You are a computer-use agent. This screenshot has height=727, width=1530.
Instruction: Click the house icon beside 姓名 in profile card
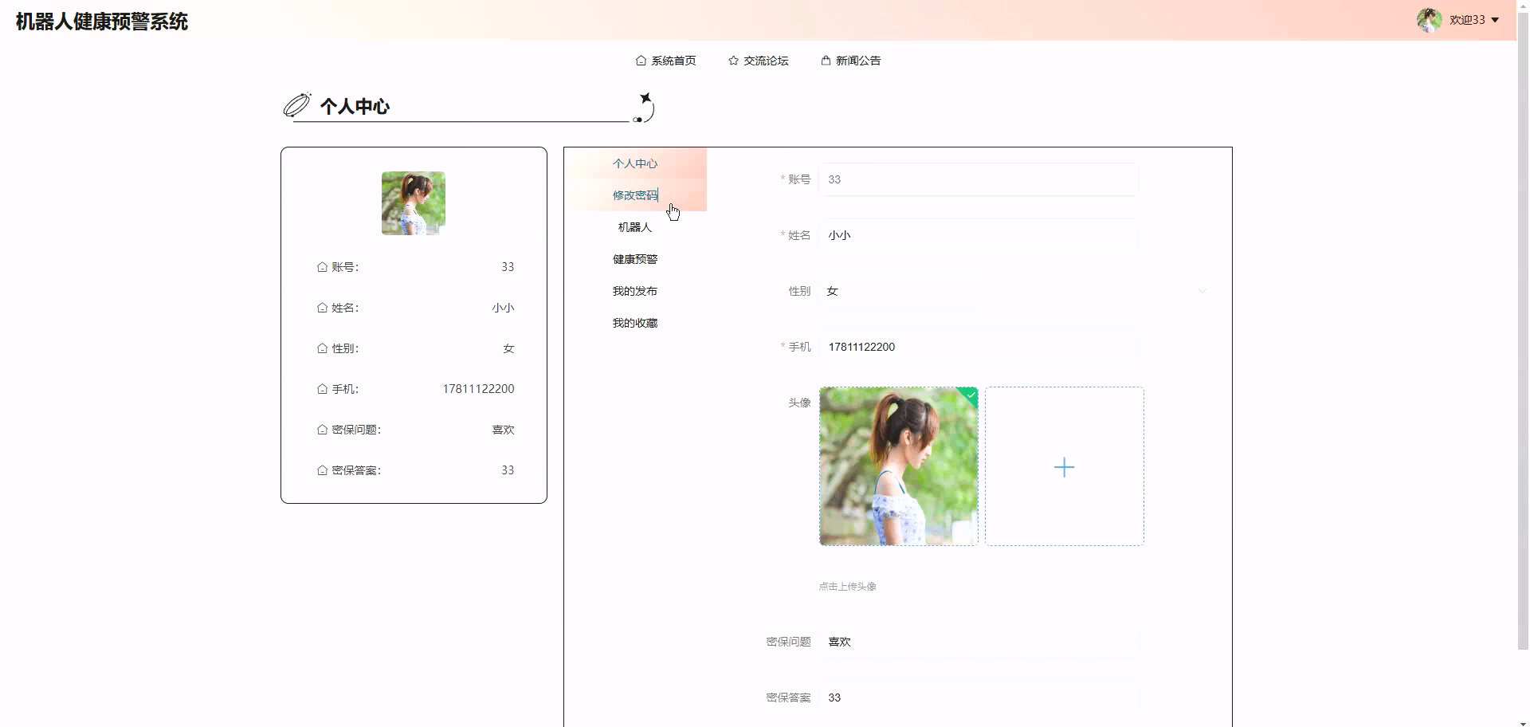322,308
